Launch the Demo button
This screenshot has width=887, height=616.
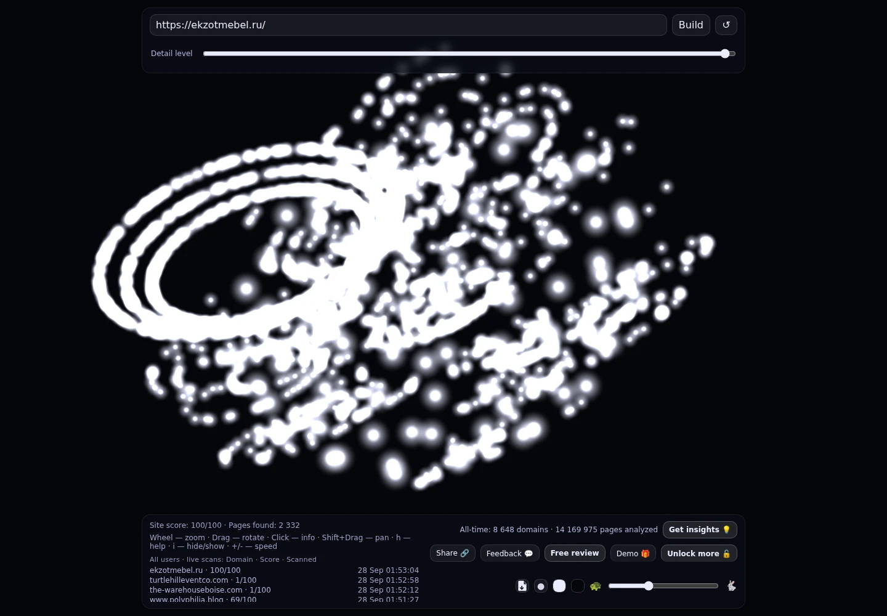tap(633, 553)
